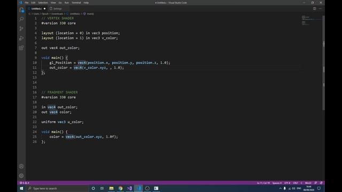Click the '// VERTEX SHADER' comment line
342x192 pixels.
(58, 18)
